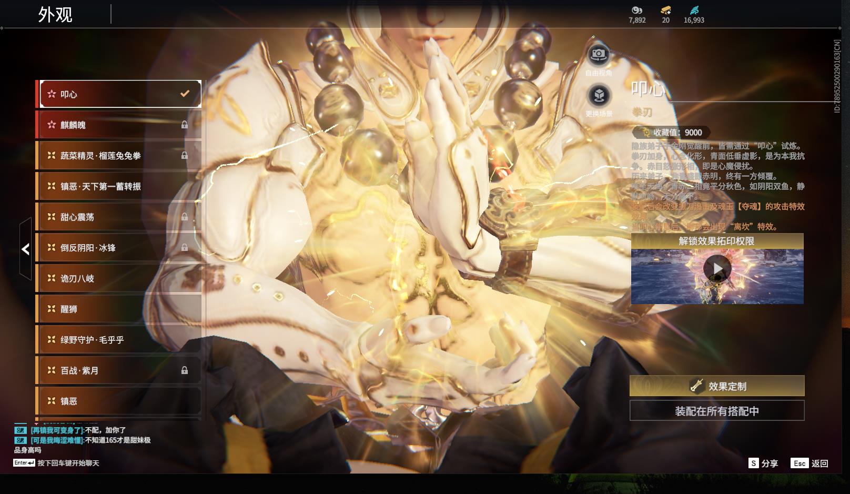This screenshot has height=494, width=850.
Task: Click the 分享 share button
Action: coord(763,463)
